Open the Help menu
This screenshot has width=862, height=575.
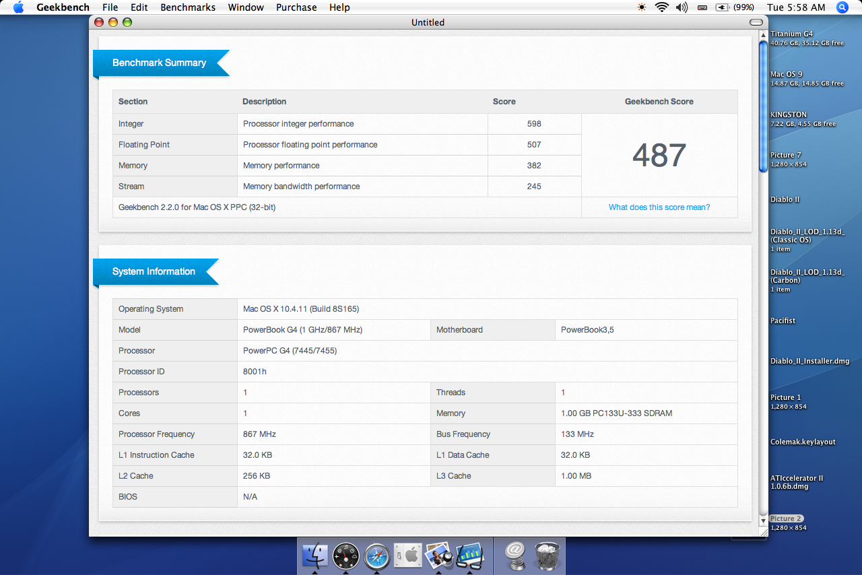click(339, 7)
